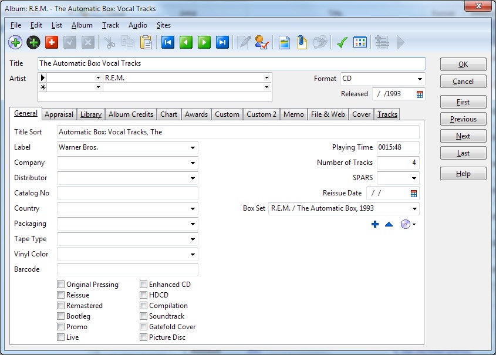
Task: Open the Company dropdown list
Action: coord(193,163)
